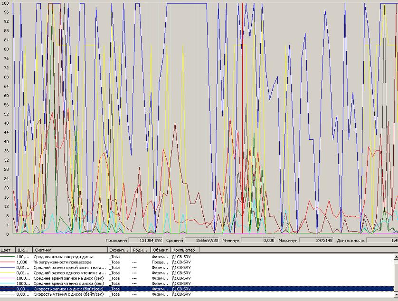398x301 pixels.
Task: Click the Средний value field
Action: (x=201, y=241)
